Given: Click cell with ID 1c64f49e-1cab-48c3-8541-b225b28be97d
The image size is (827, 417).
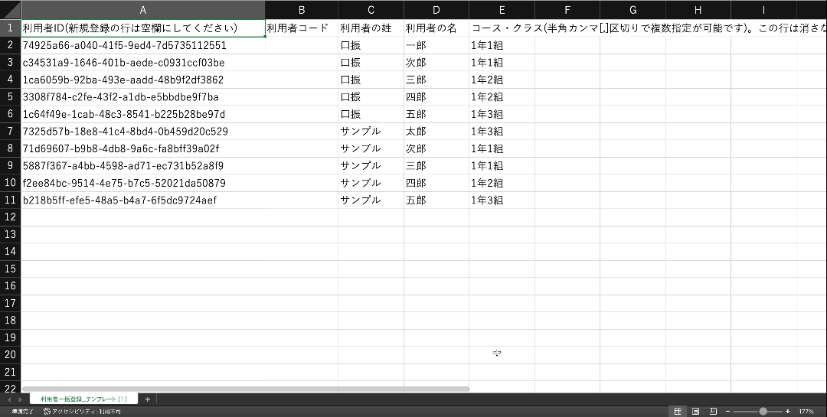Looking at the screenshot, I should [143, 115].
